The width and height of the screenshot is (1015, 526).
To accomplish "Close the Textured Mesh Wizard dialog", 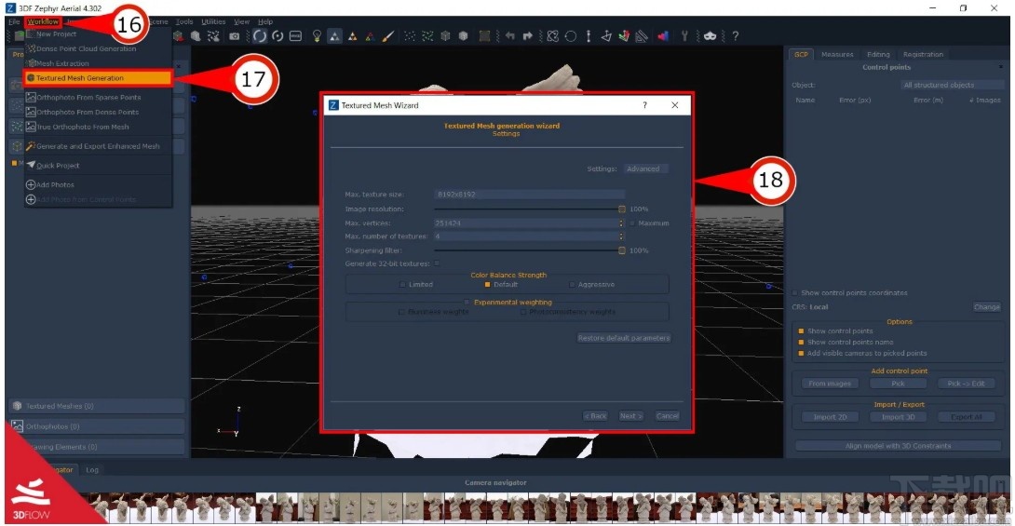I will (675, 105).
